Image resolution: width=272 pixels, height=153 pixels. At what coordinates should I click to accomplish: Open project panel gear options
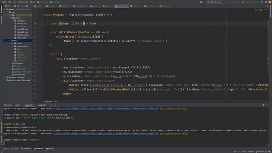[27, 6]
